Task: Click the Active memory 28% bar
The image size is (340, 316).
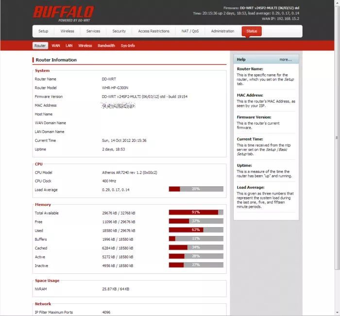Action: click(196, 256)
